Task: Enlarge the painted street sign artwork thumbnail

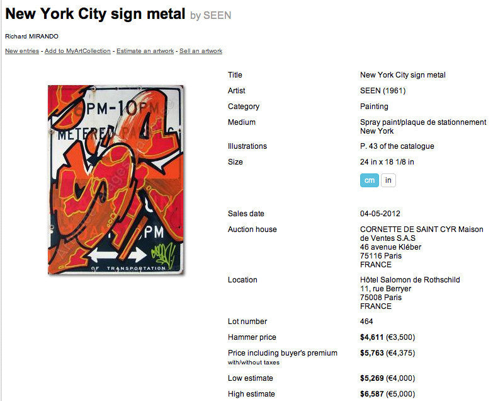Action: point(116,180)
